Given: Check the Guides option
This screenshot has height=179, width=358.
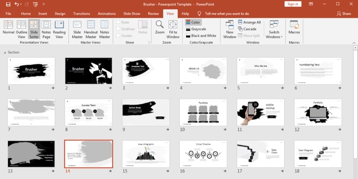Looking at the screenshot, I should [119, 36].
